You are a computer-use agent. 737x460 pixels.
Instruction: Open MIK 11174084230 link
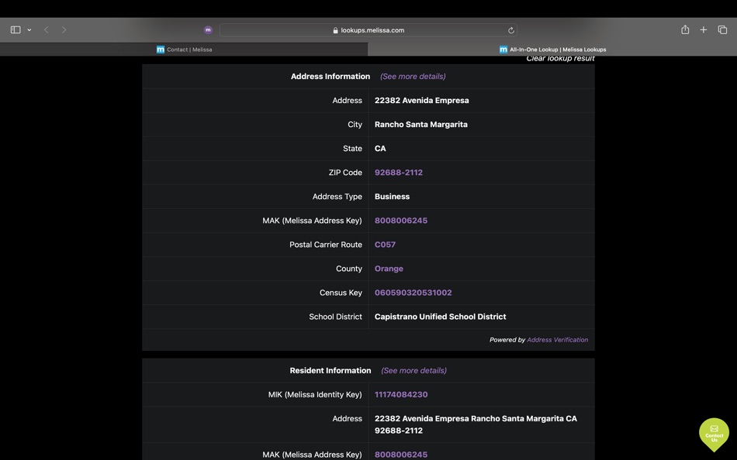[x=401, y=394]
